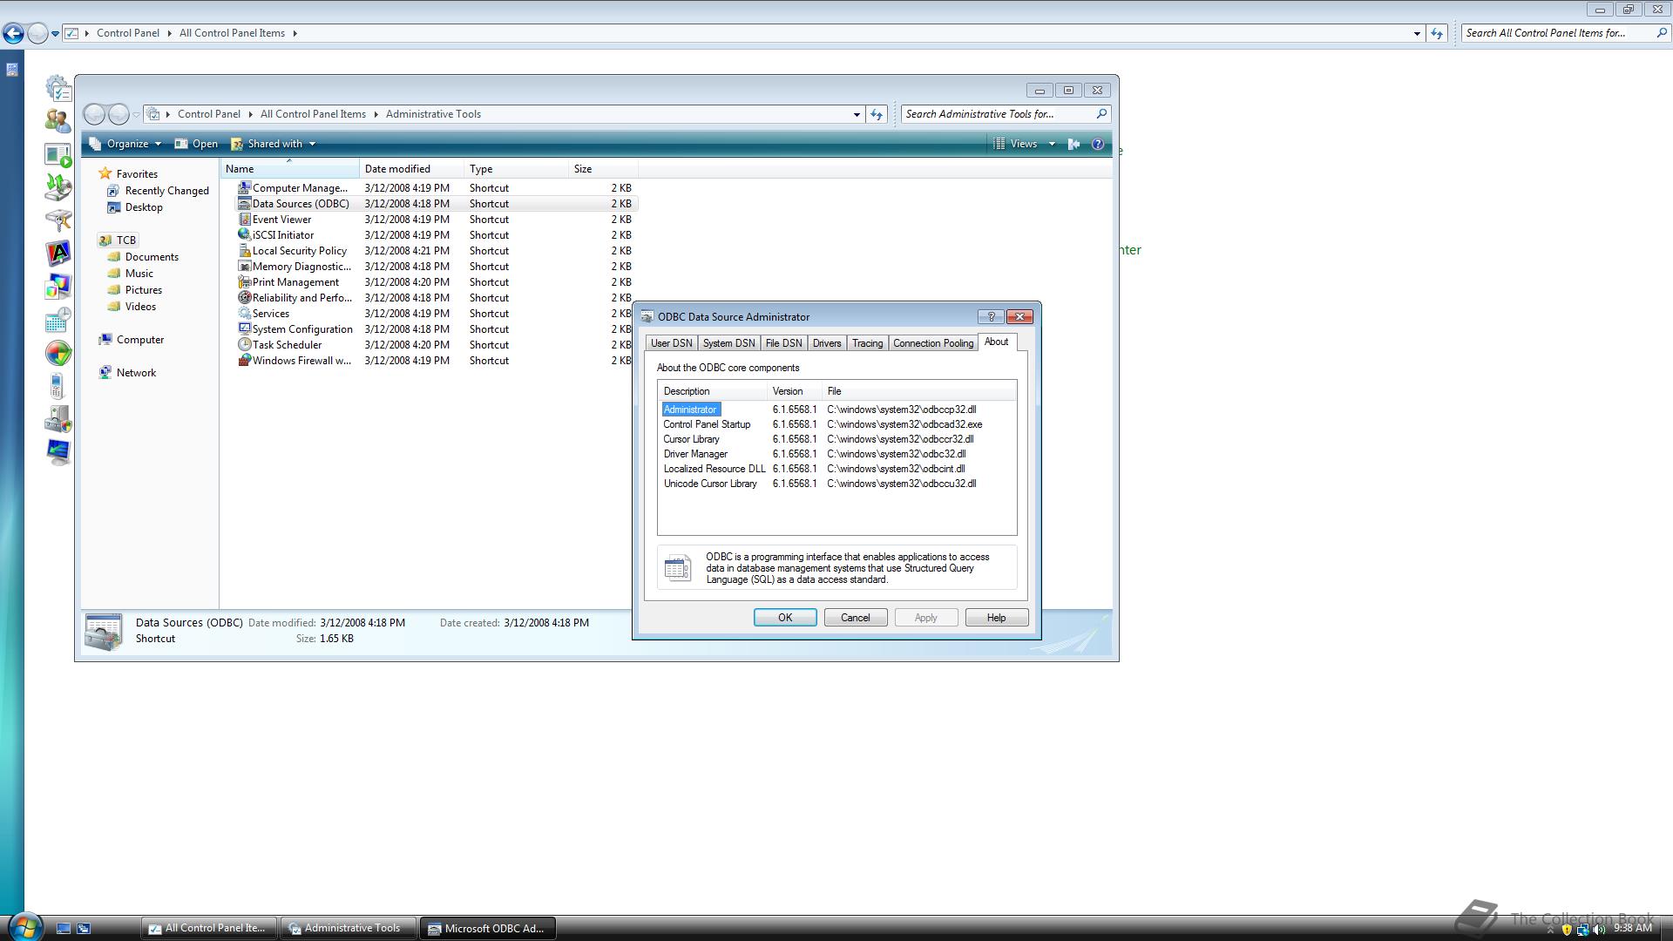Select Recently Changed in Favorites
Screen dimensions: 1673x941
point(158,191)
